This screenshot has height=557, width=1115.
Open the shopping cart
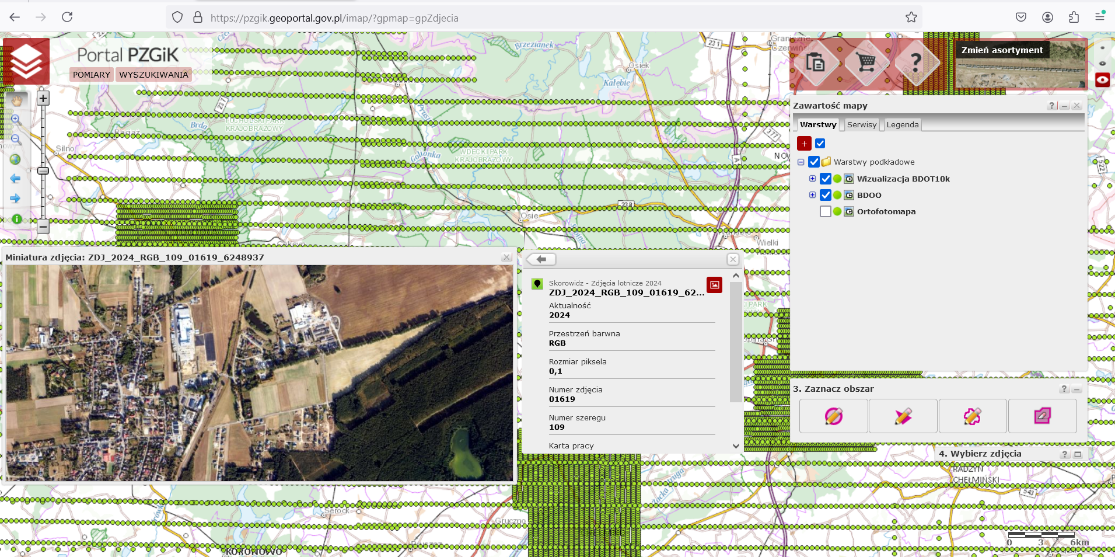click(x=866, y=62)
